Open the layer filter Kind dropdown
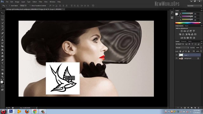This screenshot has height=114, width=203. (180, 44)
